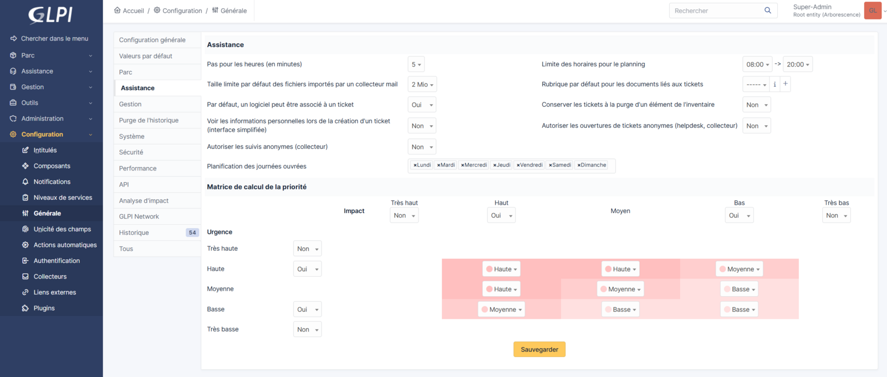Switch to the Sécurité tab
This screenshot has height=377, width=887.
click(x=131, y=152)
